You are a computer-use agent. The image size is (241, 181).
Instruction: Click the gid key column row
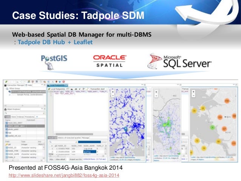click(24, 145)
